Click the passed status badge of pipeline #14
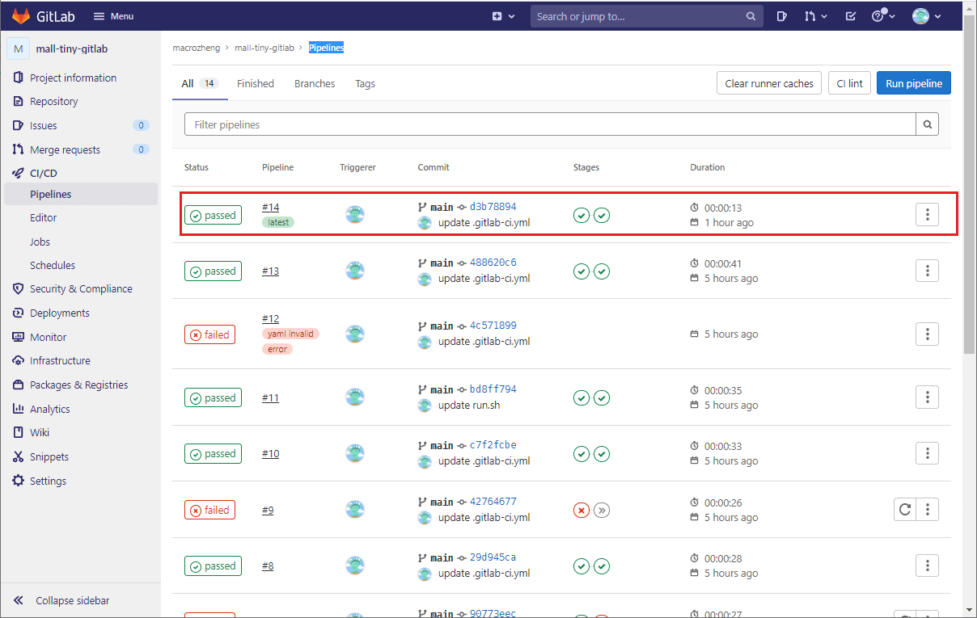 click(x=213, y=215)
